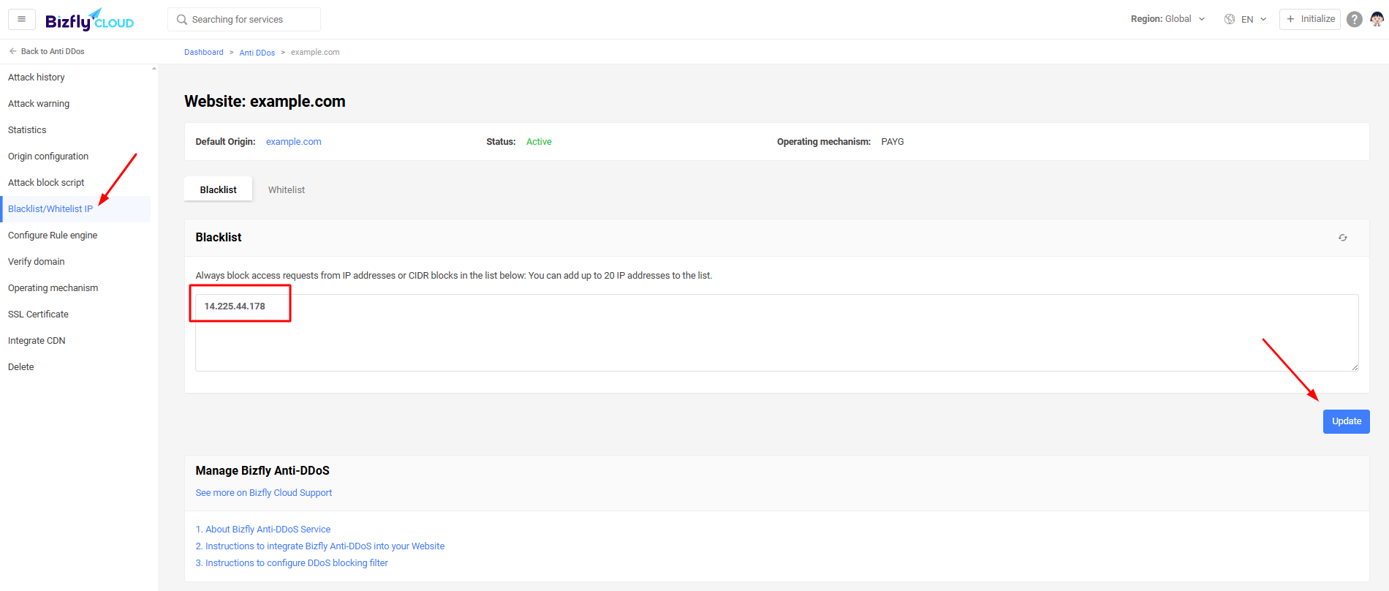
Task: Switch to the Whitelist tab
Action: [x=287, y=189]
